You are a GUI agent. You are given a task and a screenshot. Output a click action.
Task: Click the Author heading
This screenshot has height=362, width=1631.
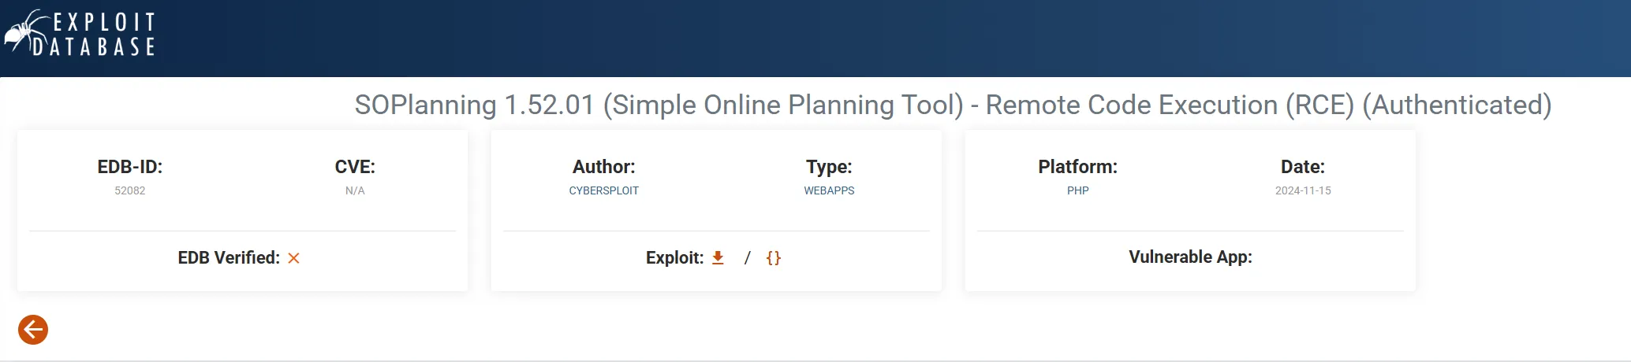[x=603, y=167]
